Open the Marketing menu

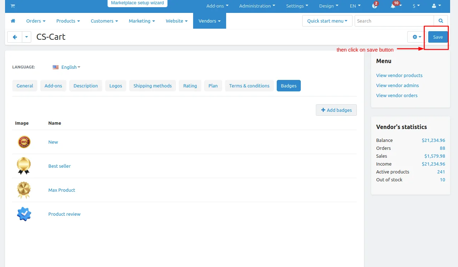point(142,21)
